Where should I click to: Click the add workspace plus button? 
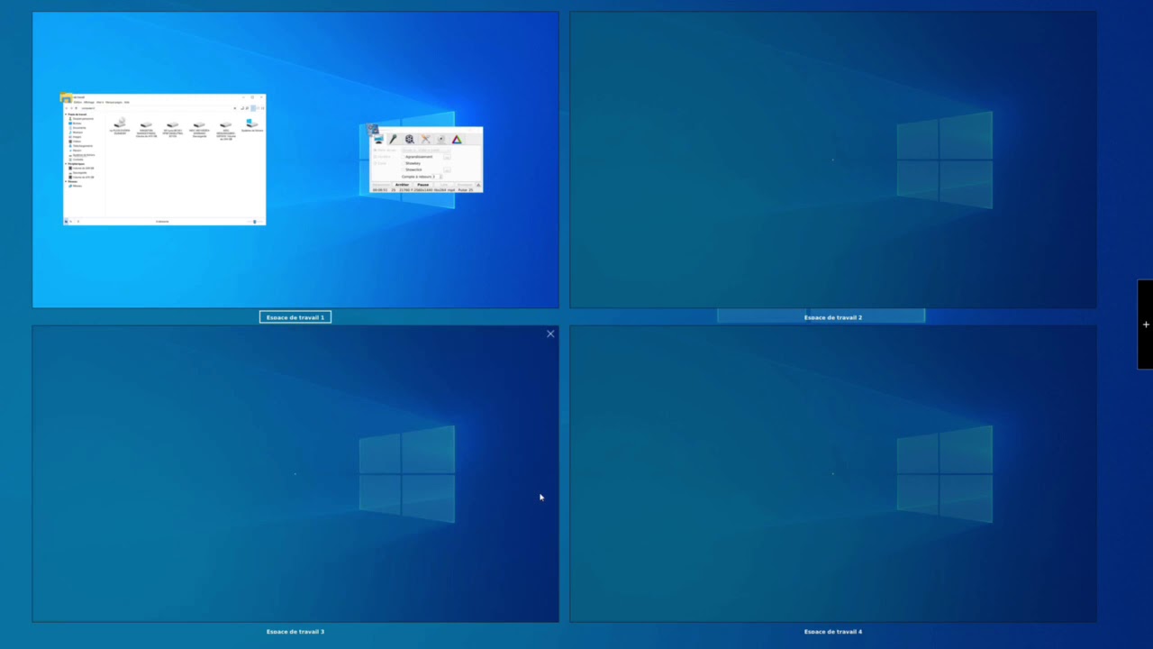pos(1145,324)
